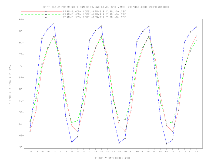This screenshot has height=165, width=214.
Task: Click the x-axis tick label 45
Action: pyautogui.click(x=119, y=152)
